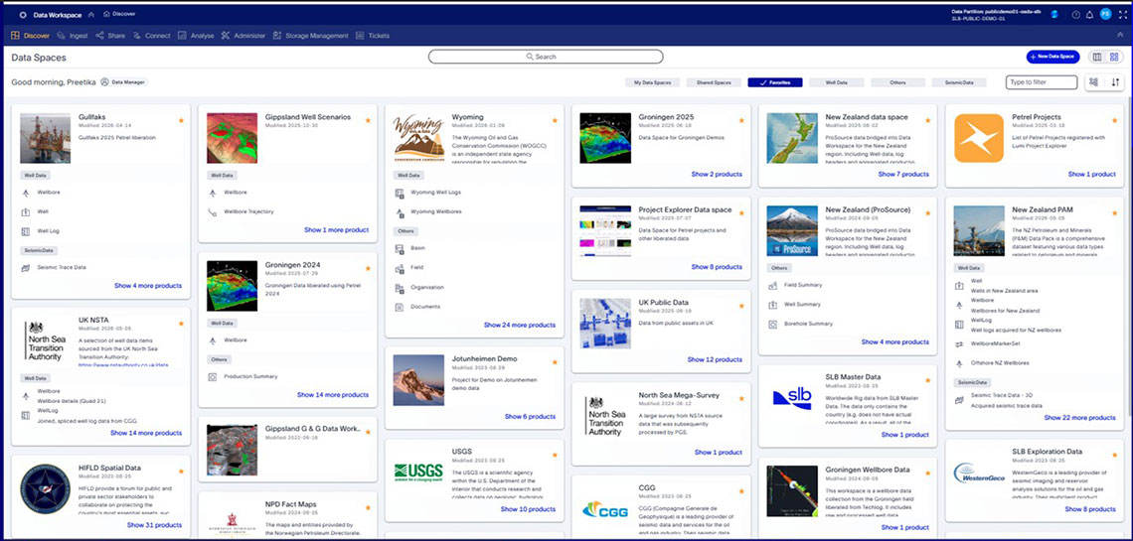The width and height of the screenshot is (1133, 541).
Task: Toggle the favorite star on Wyoming
Action: (x=555, y=120)
